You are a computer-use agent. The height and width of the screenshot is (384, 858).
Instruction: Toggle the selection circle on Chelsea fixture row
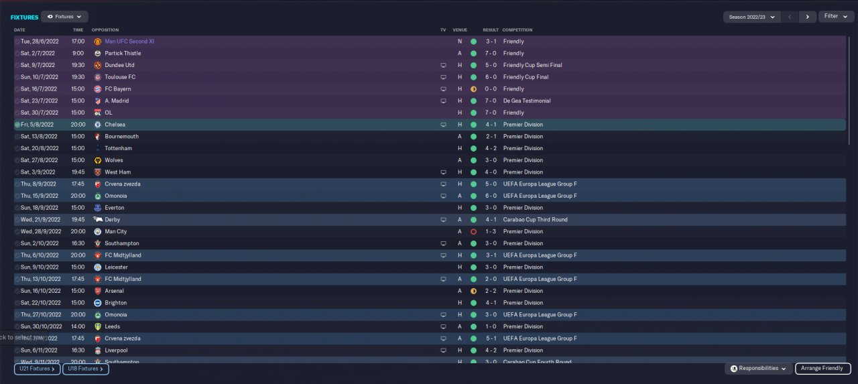[x=17, y=125]
